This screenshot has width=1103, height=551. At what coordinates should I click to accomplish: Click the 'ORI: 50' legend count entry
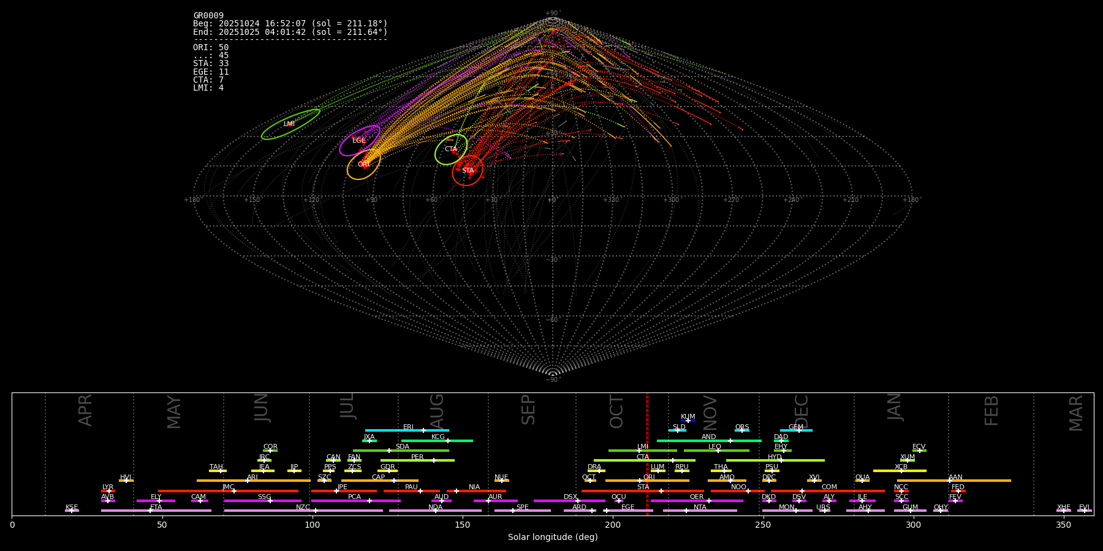click(x=211, y=47)
